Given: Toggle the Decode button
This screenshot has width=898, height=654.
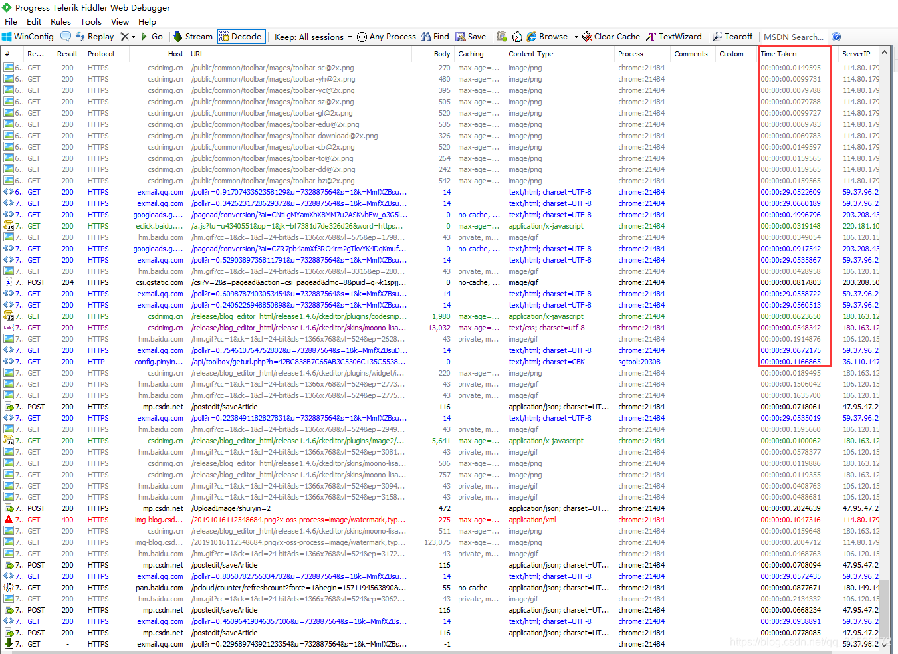Looking at the screenshot, I should click(241, 37).
